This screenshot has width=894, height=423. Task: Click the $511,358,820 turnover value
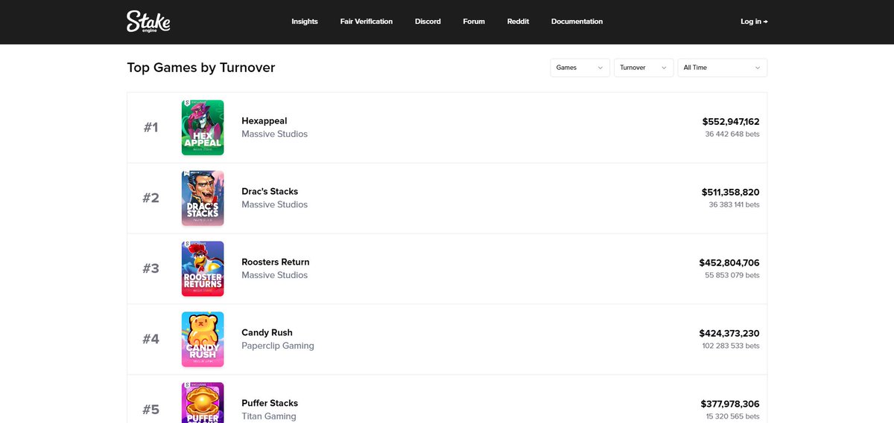coord(731,193)
